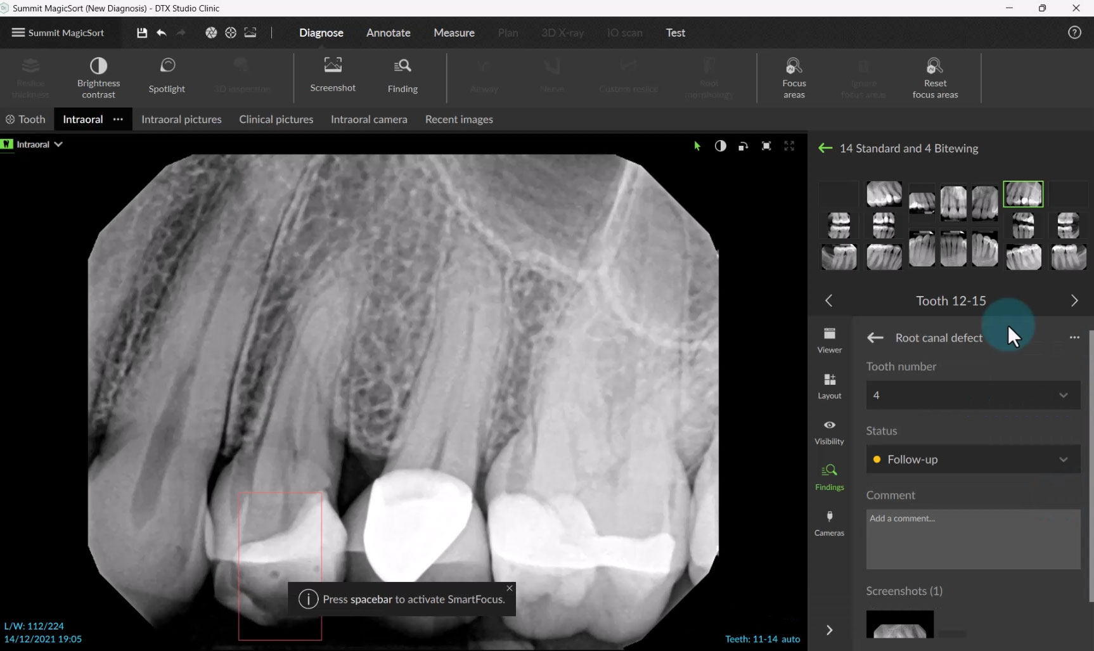Open the Tooth number dropdown showing 4
This screenshot has width=1094, height=651.
coord(973,395)
